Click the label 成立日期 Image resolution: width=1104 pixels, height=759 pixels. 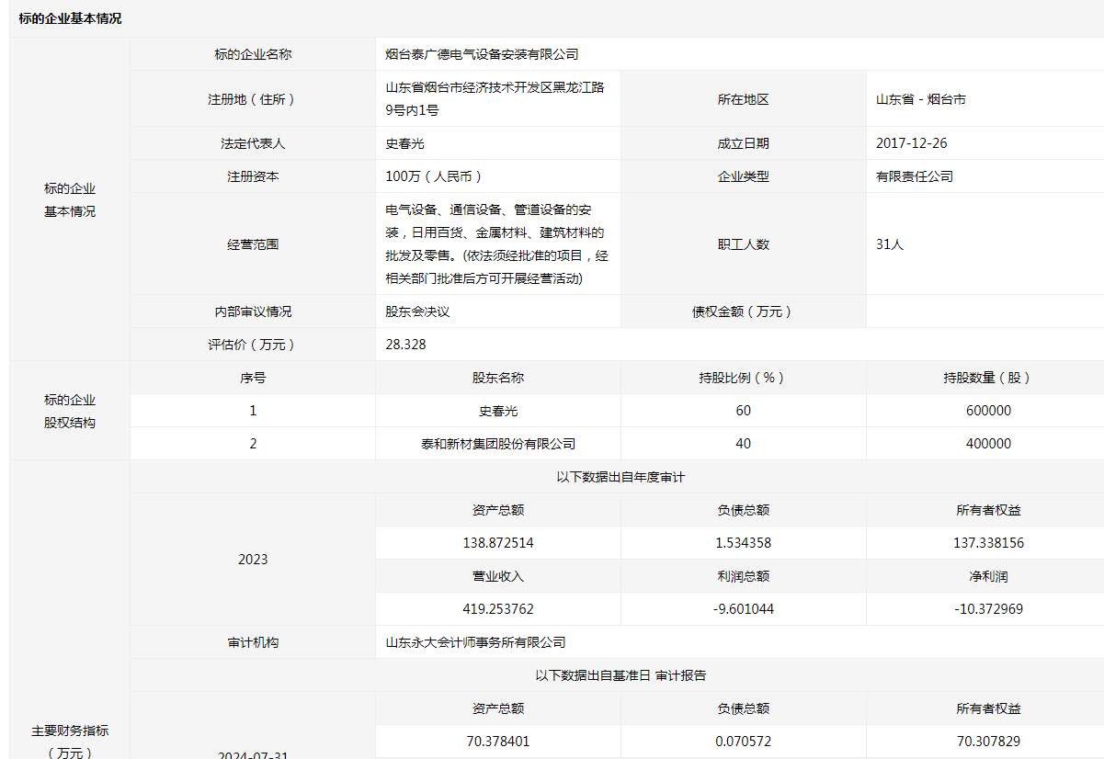tap(743, 143)
